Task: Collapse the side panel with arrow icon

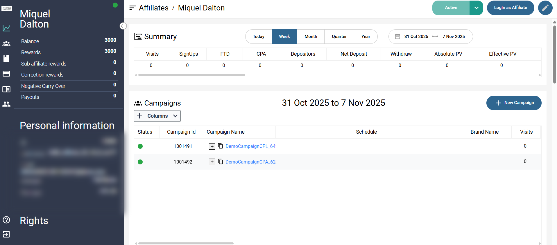Action: pos(123,26)
